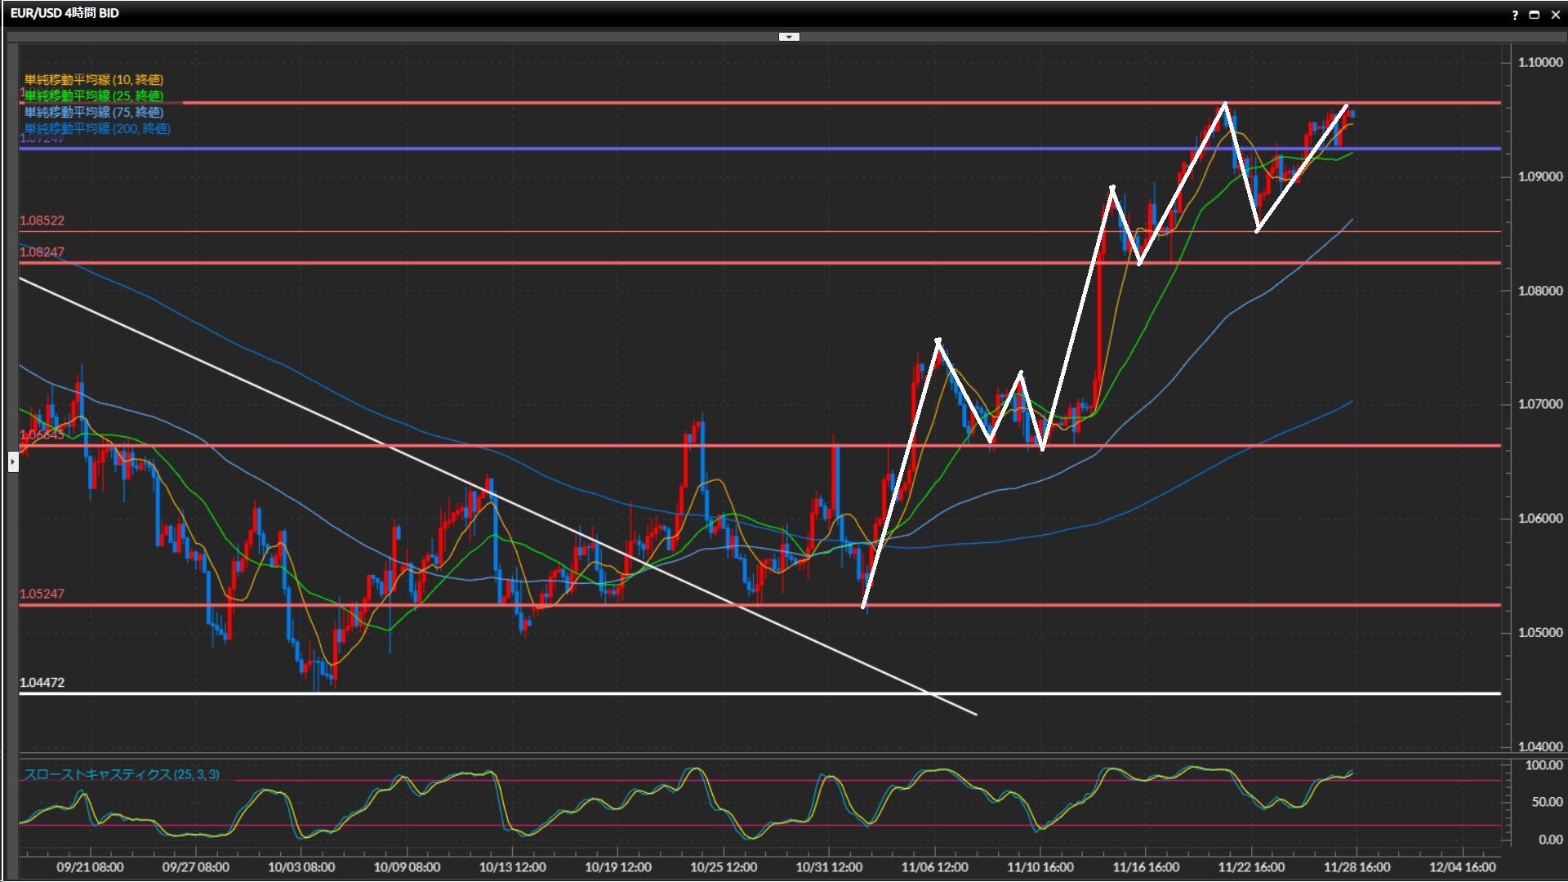Select the 単純移動平均線 (10, 終値) indicator label
This screenshot has width=1568, height=882.
coord(94,79)
